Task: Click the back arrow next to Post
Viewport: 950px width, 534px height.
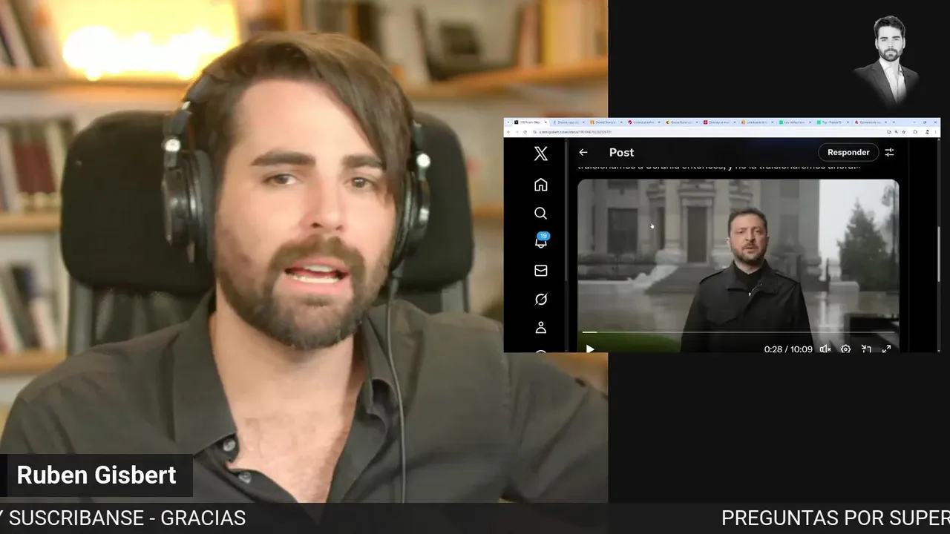Action: click(583, 152)
